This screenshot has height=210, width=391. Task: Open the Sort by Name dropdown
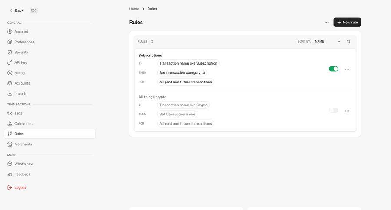click(328, 41)
